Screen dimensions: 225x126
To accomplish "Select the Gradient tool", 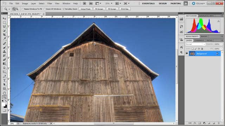I will (5, 64).
